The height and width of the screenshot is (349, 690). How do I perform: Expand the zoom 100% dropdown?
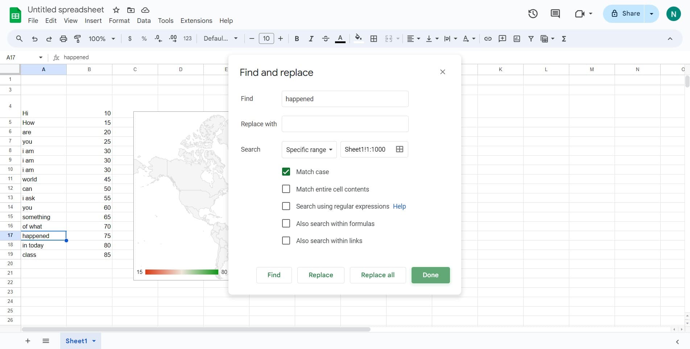tap(102, 39)
